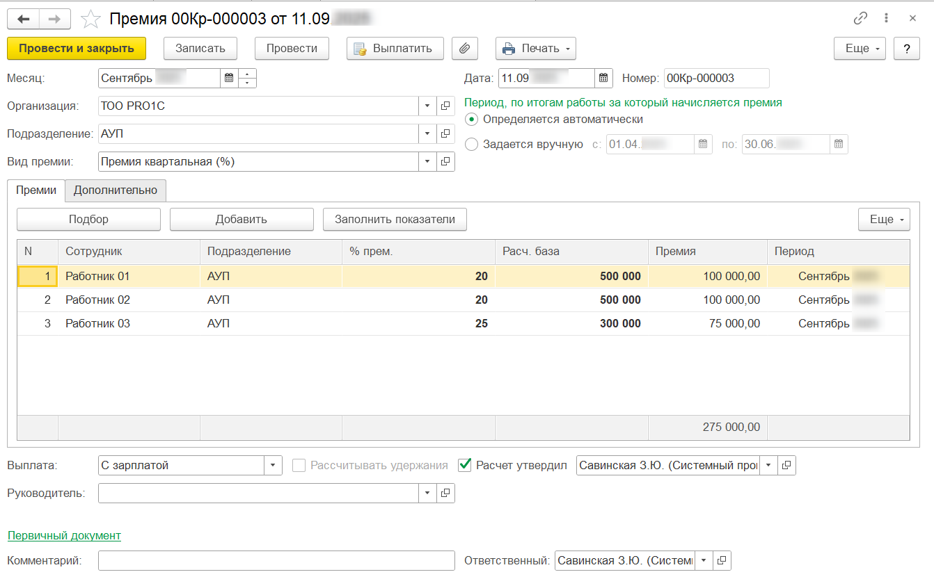The width and height of the screenshot is (934, 579).
Task: Open the Организация record via its open icon
Action: [445, 106]
